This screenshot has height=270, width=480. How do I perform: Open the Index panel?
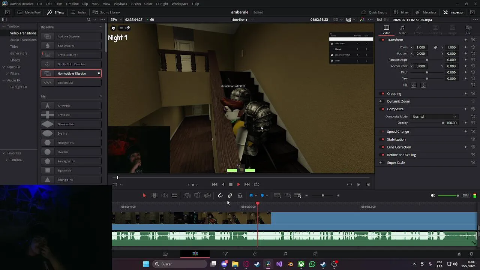point(78,12)
